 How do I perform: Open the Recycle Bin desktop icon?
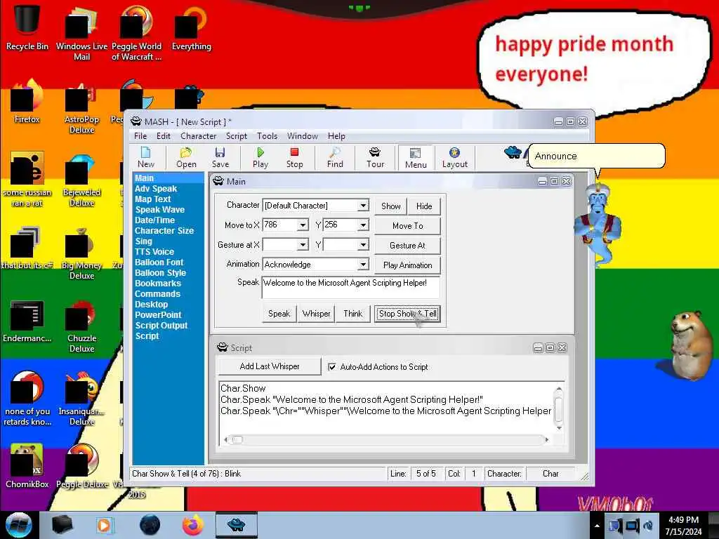27,27
